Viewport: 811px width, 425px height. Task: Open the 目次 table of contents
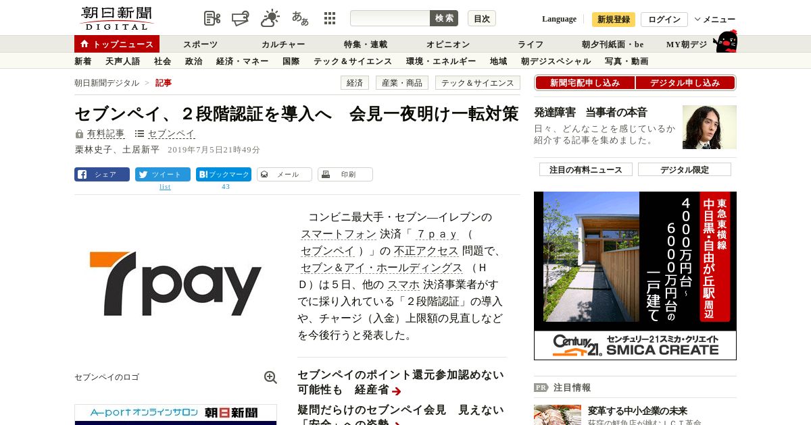point(482,18)
